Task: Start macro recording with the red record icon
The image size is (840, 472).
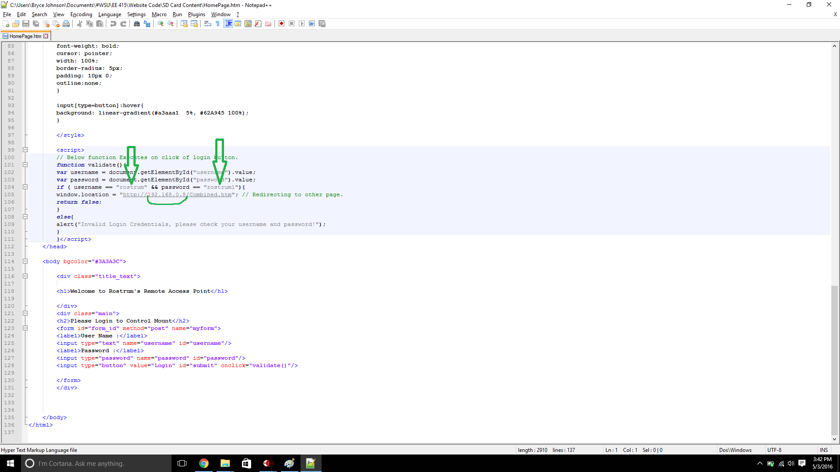Action: [x=282, y=24]
